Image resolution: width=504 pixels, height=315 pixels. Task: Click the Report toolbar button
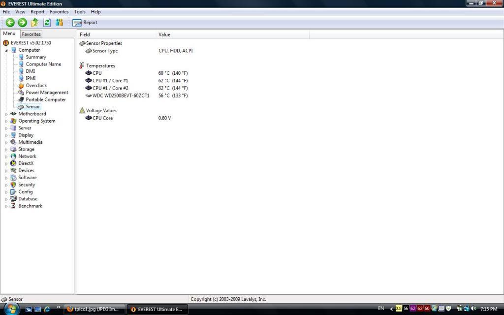pyautogui.click(x=85, y=23)
